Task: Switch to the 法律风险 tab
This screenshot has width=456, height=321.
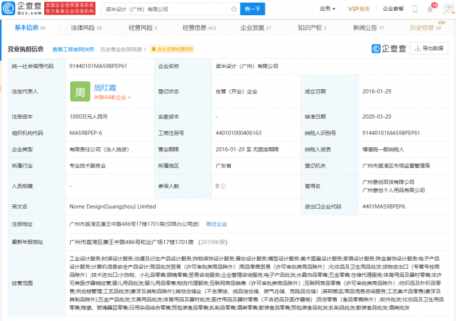Action: tap(86, 28)
